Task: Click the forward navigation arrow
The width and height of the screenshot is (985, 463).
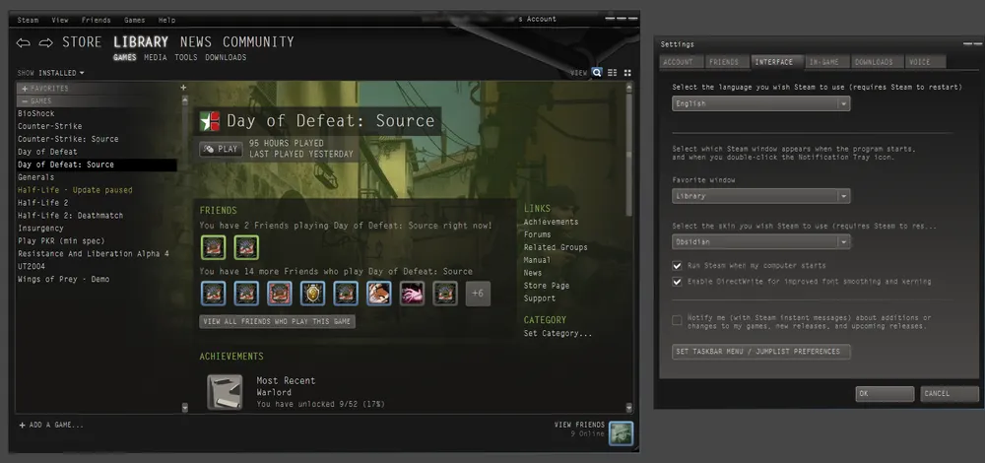Action: 45,42
